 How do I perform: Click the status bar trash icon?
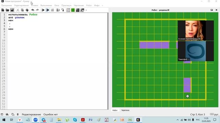coord(18,114)
